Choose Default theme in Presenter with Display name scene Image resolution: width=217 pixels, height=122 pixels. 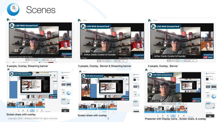[x=208, y=87]
